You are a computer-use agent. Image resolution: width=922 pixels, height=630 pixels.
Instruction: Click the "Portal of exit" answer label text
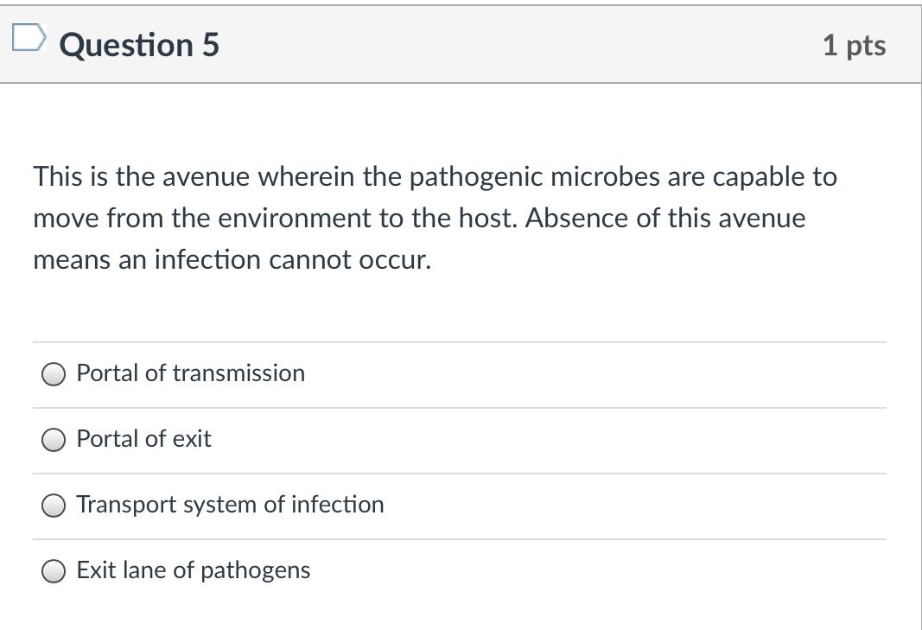143,439
